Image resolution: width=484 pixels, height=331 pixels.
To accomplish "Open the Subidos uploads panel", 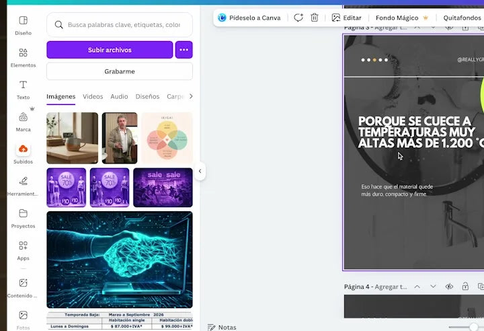I will 23,154.
